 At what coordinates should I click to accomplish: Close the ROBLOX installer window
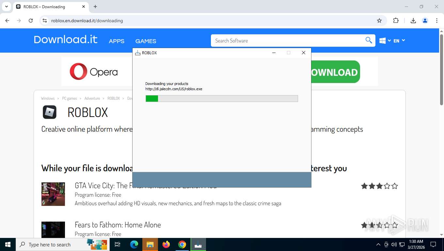pyautogui.click(x=304, y=53)
